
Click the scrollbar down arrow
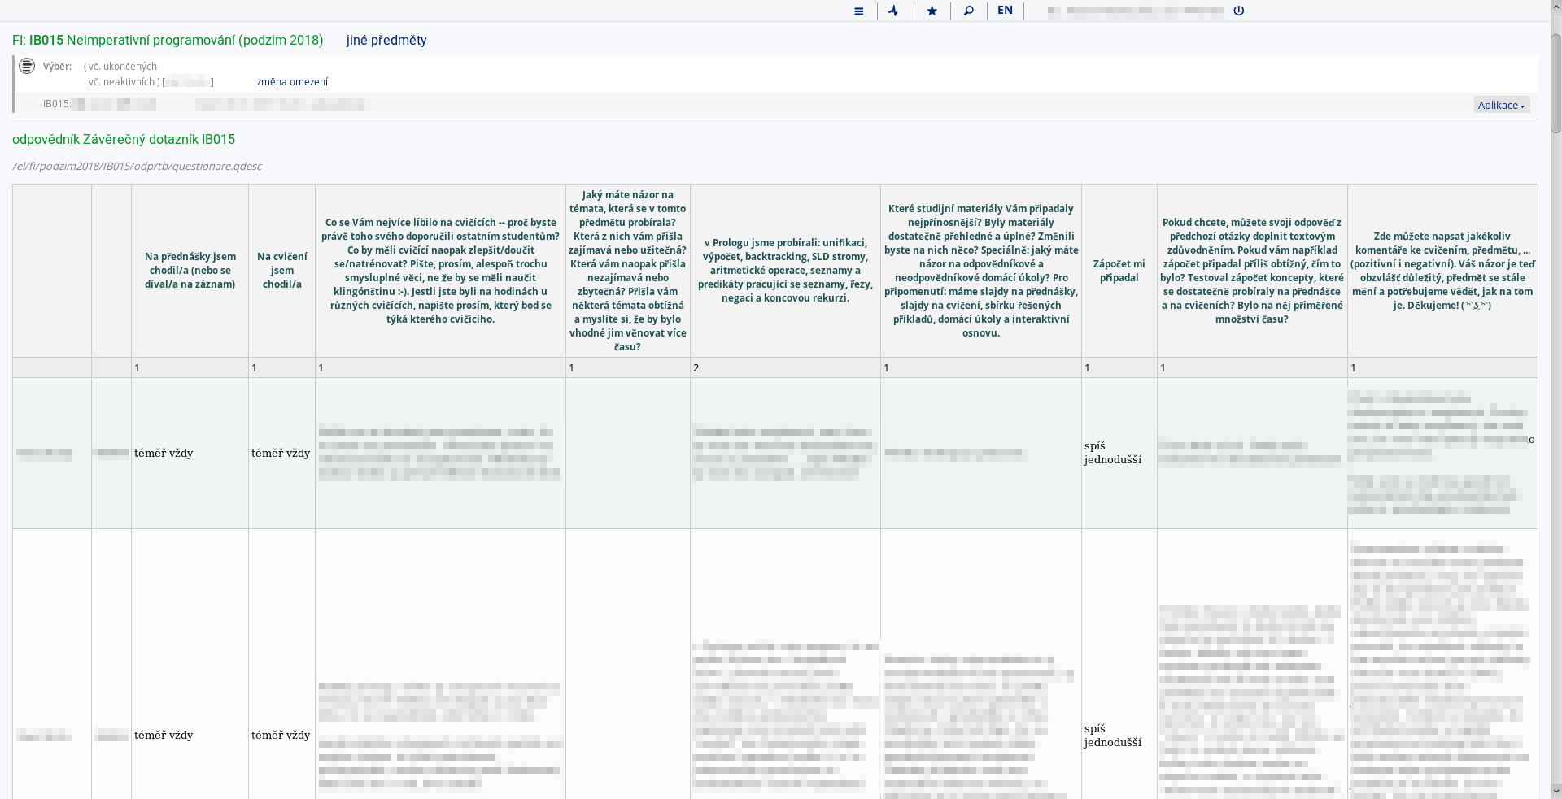click(x=1555, y=791)
